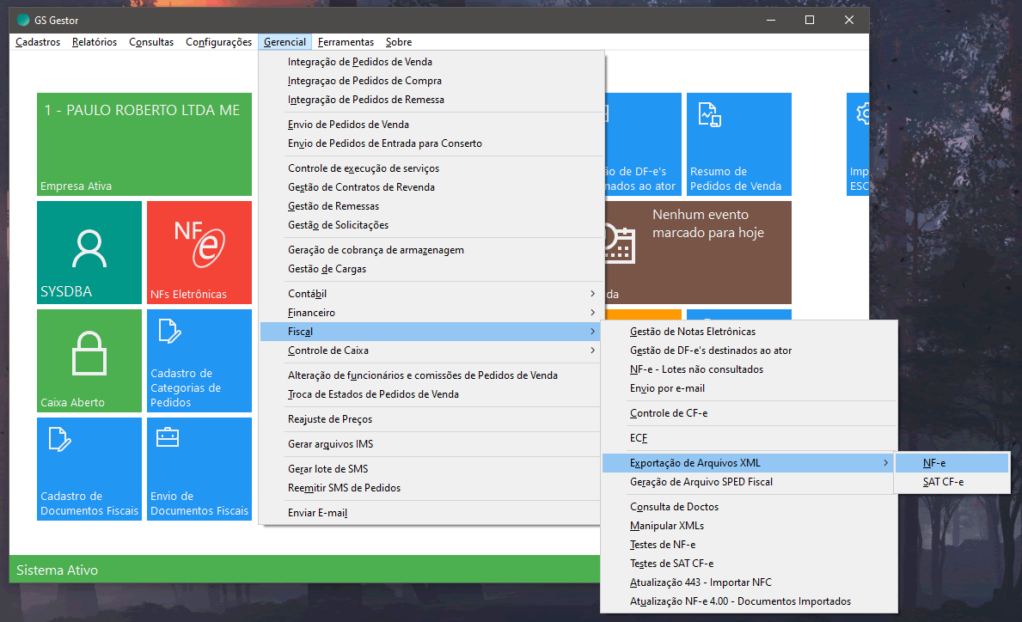
Task: Choose Envio de Pedidos de Entrada para Conserto
Action: click(430, 143)
